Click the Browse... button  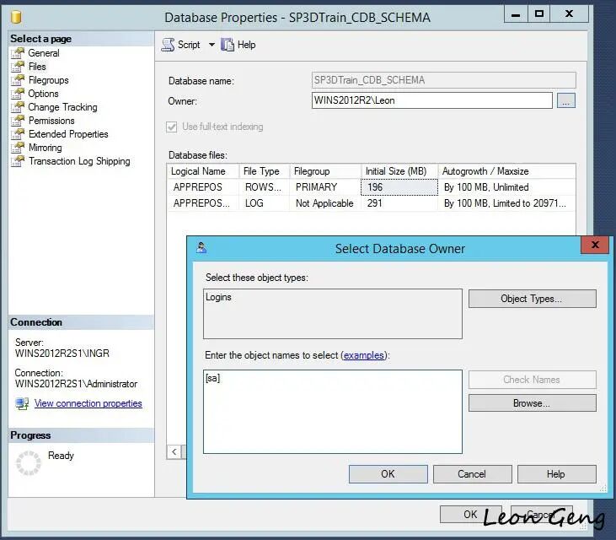533,403
